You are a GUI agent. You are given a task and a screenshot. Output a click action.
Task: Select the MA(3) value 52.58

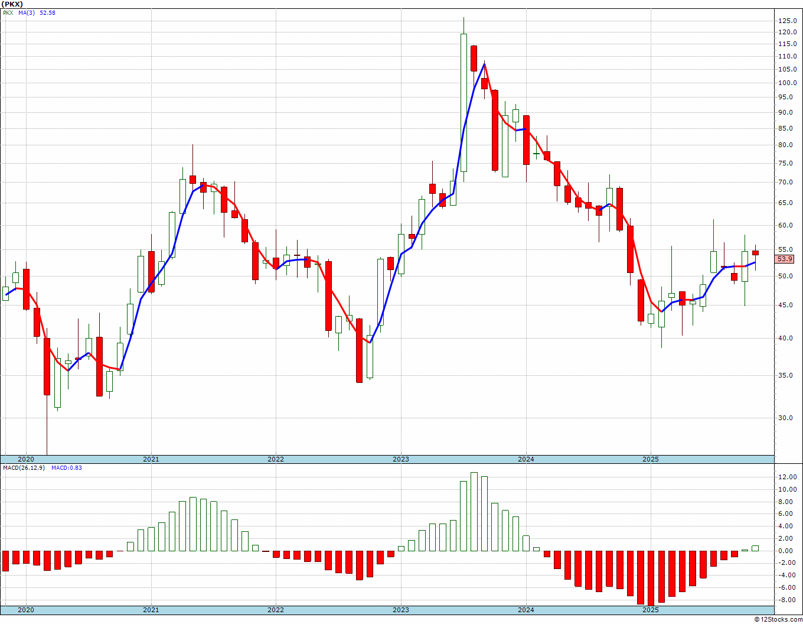point(47,12)
